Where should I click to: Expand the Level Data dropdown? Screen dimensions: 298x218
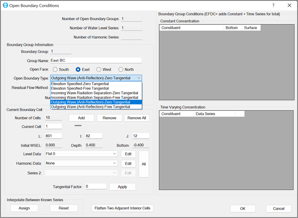click(114, 154)
